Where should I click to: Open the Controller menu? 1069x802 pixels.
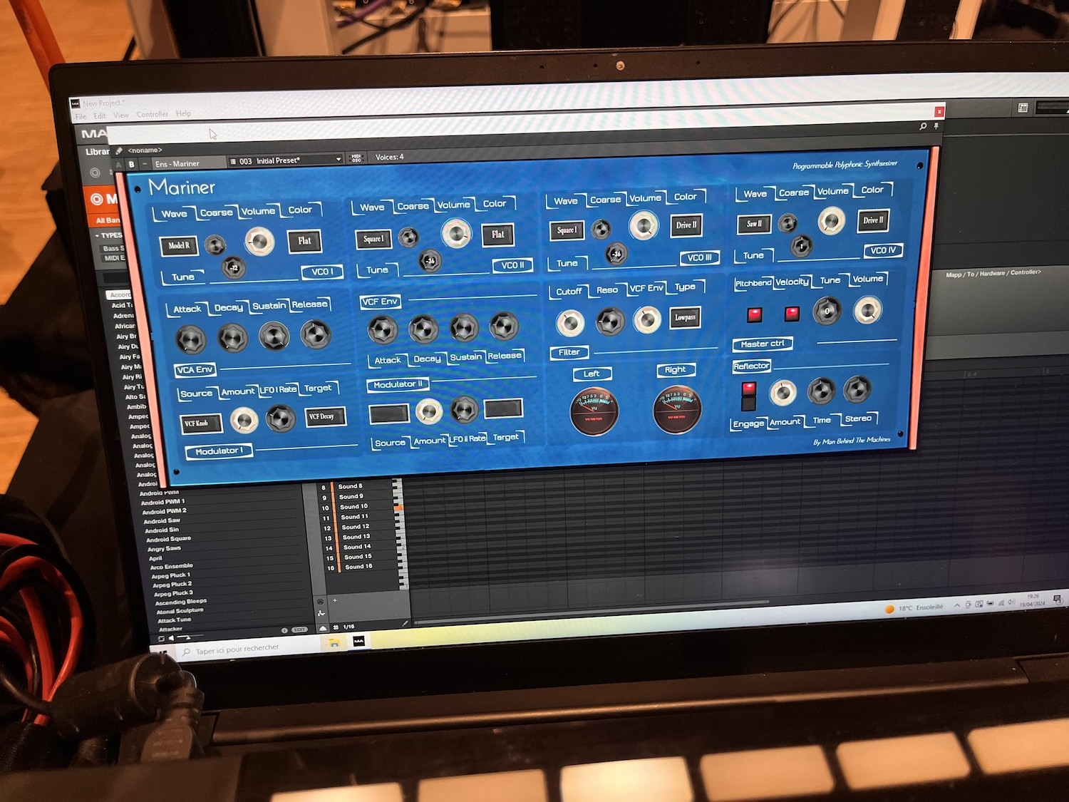(153, 114)
